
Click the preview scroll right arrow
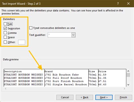(124, 89)
